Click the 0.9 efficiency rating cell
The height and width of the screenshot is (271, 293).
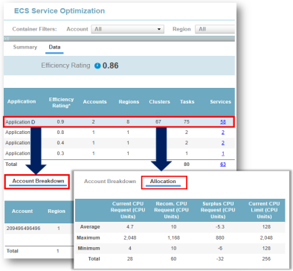click(x=60, y=122)
